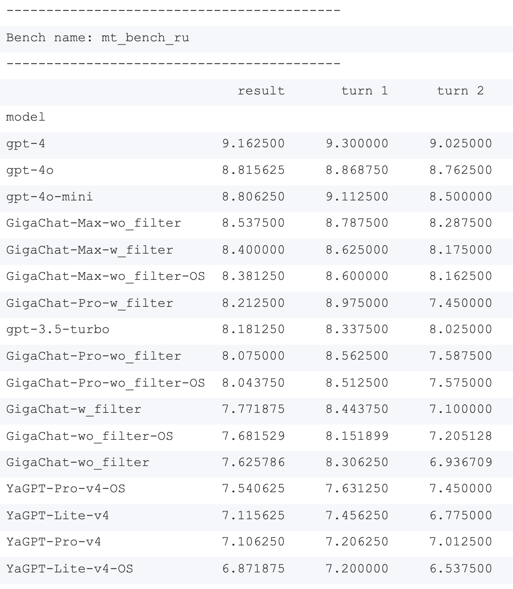
Task: Click result value 8.537500
Action: (253, 223)
